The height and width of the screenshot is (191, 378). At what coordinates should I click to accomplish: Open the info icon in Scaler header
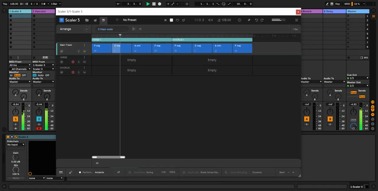[239, 20]
